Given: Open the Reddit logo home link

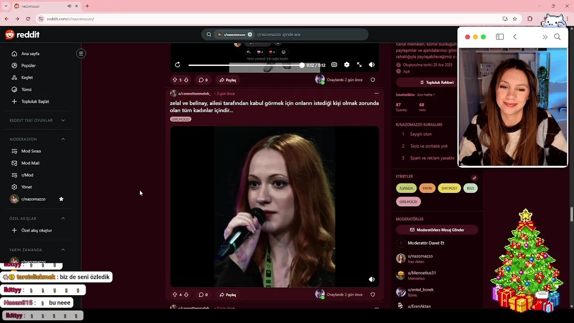Looking at the screenshot, I should click(22, 35).
